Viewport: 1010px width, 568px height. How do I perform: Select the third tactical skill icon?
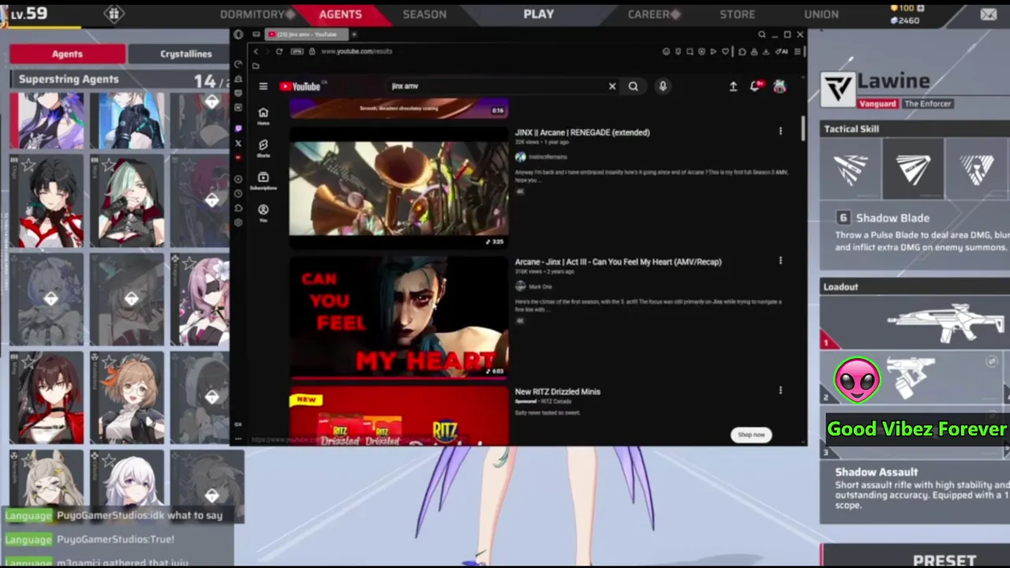pos(976,169)
